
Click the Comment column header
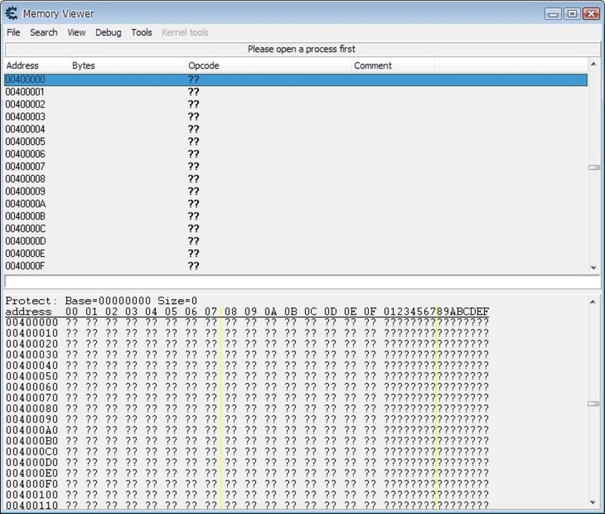(373, 65)
